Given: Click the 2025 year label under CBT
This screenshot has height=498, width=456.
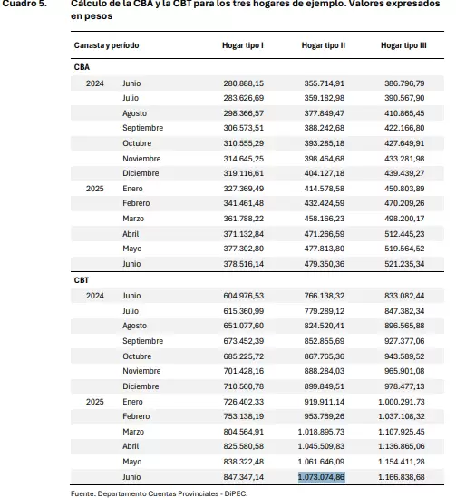Looking at the screenshot, I should pyautogui.click(x=95, y=402).
